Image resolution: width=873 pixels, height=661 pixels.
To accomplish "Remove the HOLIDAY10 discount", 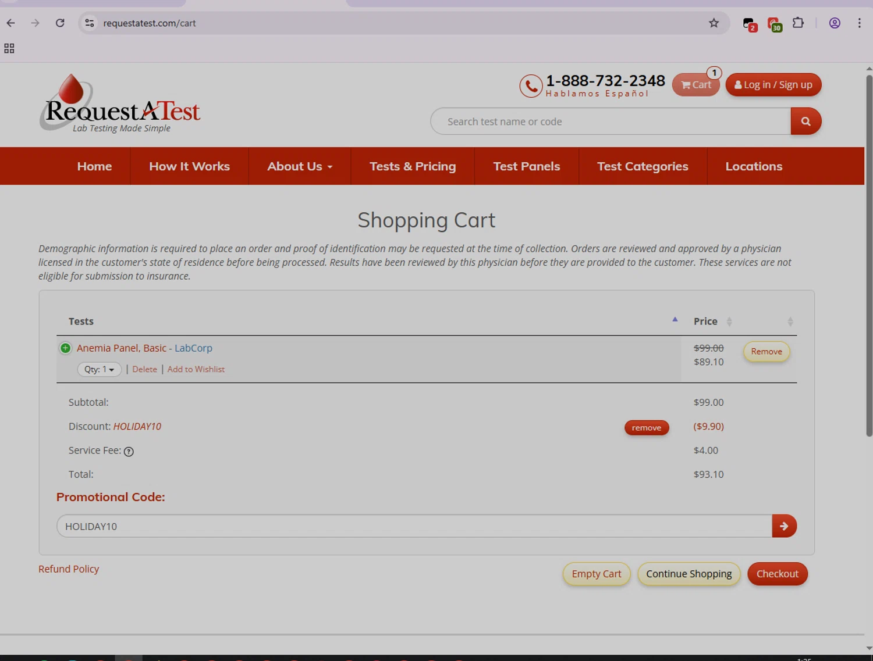I will 647,428.
